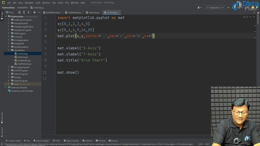Select TestGrid.py in project tree

[x=23, y=54]
